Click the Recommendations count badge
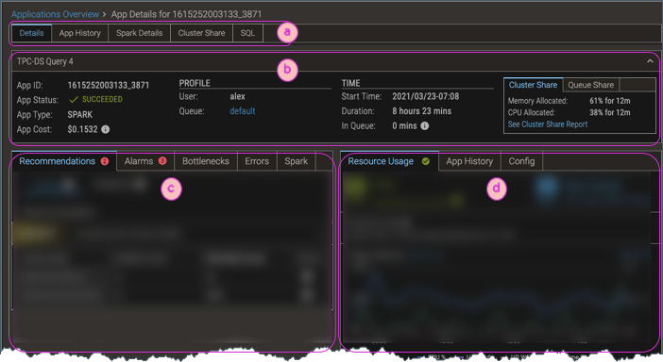Viewport: 663px width, 362px height. click(105, 161)
